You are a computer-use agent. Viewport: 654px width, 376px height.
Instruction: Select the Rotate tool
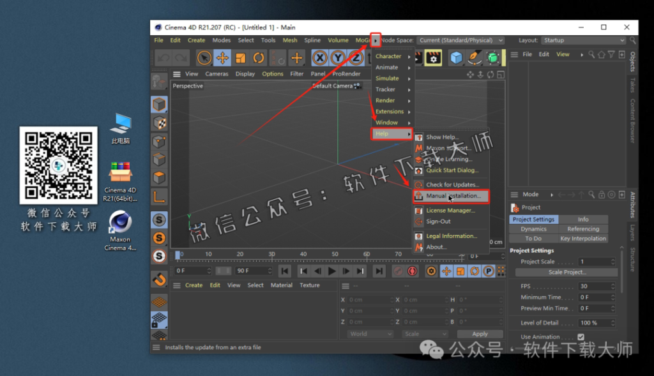pyautogui.click(x=258, y=57)
